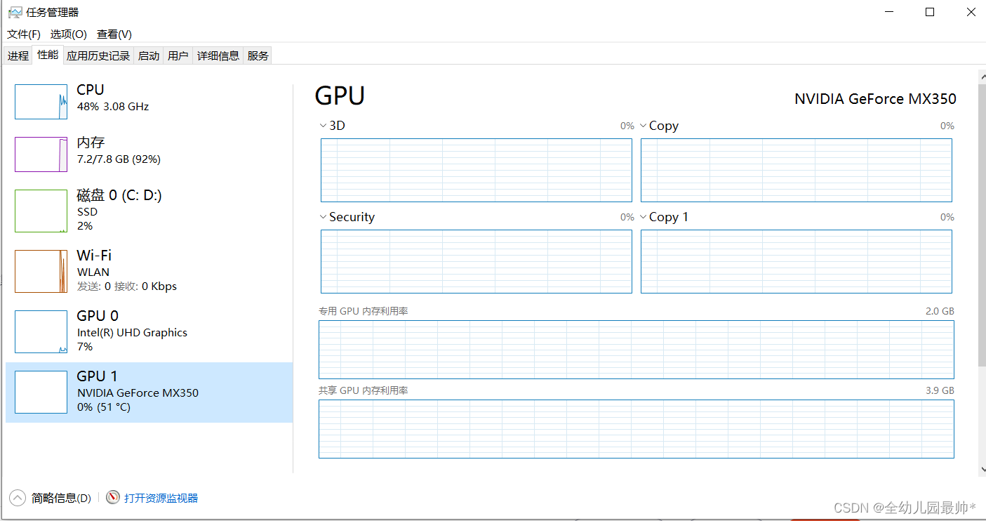Screen dimensions: 986x521
Task: Click the Resource Monitor icon at bottom
Action: (113, 497)
